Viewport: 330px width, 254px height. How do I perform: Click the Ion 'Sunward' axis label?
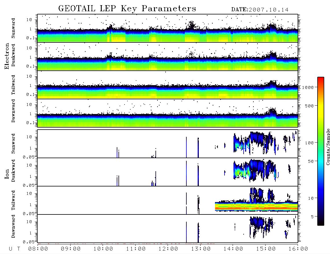(x=13, y=144)
